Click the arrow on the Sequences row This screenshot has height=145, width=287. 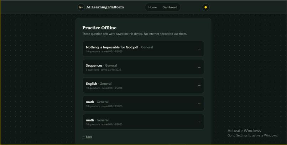[x=199, y=67]
